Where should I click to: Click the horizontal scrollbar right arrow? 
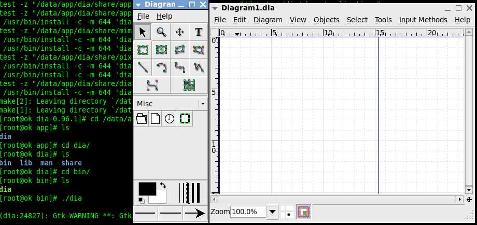point(460,200)
